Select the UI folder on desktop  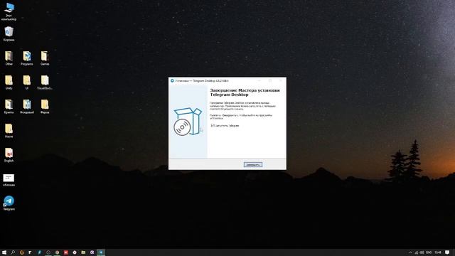click(27, 82)
